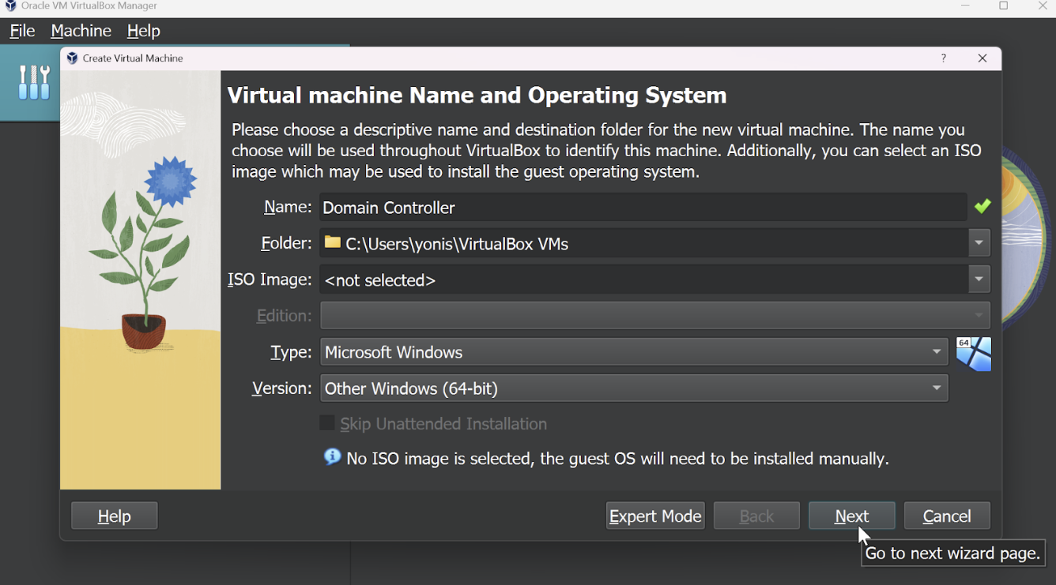The height and width of the screenshot is (585, 1056).
Task: Open the ISO Image dropdown
Action: pyautogui.click(x=979, y=279)
